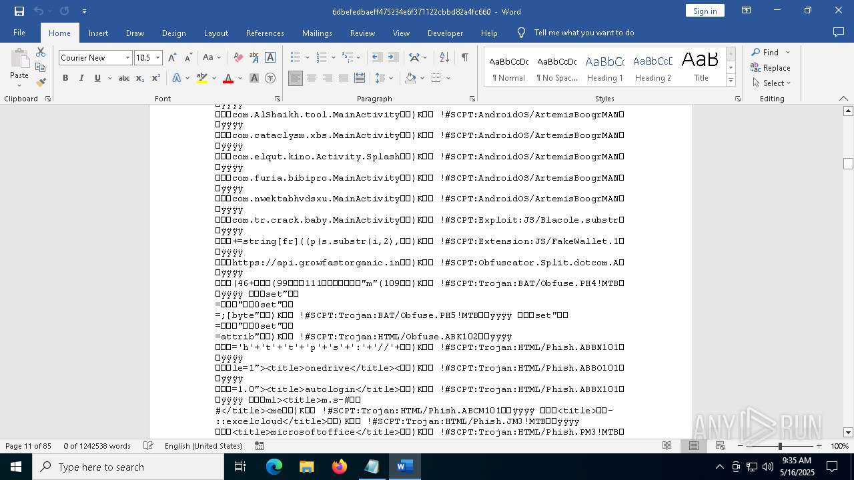Open the Windows Start menu
This screenshot has height=480, width=854.
pos(16,467)
